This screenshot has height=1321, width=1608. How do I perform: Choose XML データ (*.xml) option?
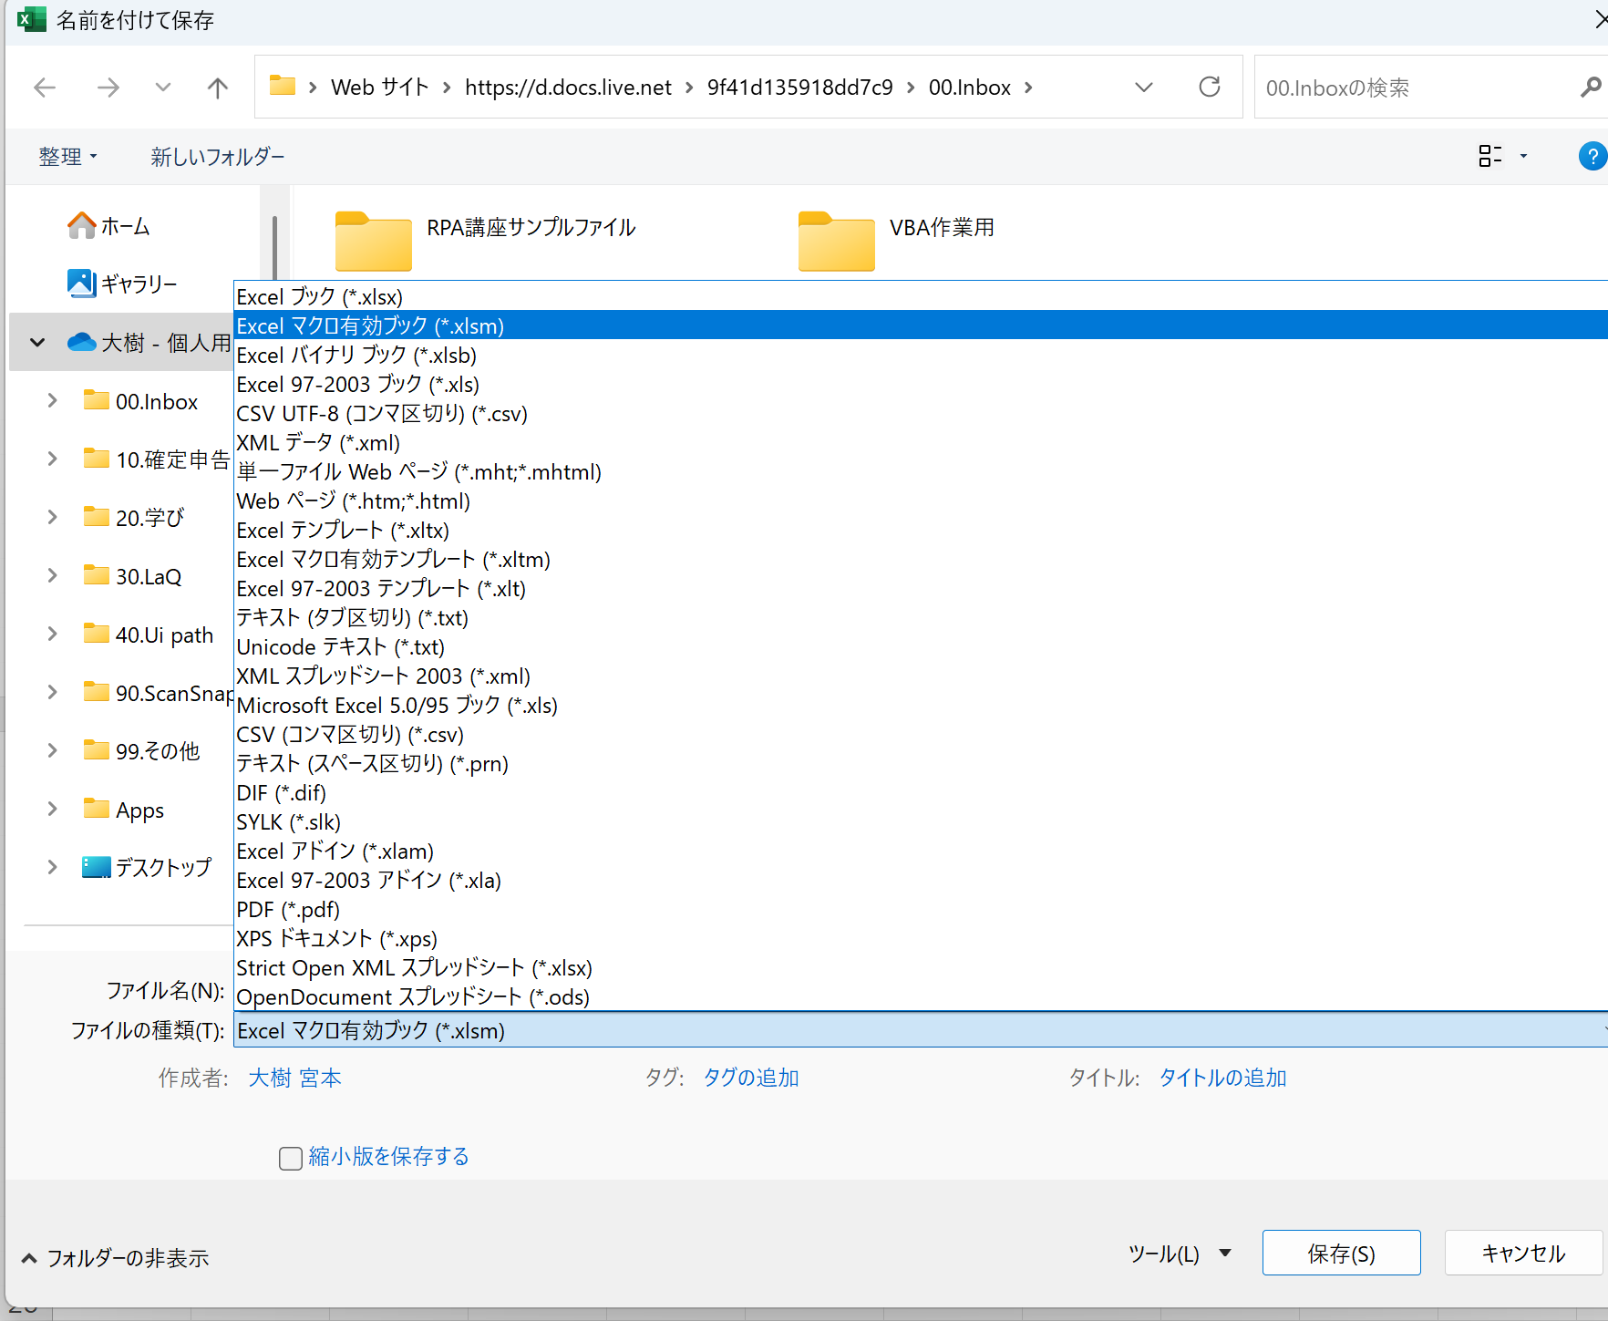click(921, 442)
